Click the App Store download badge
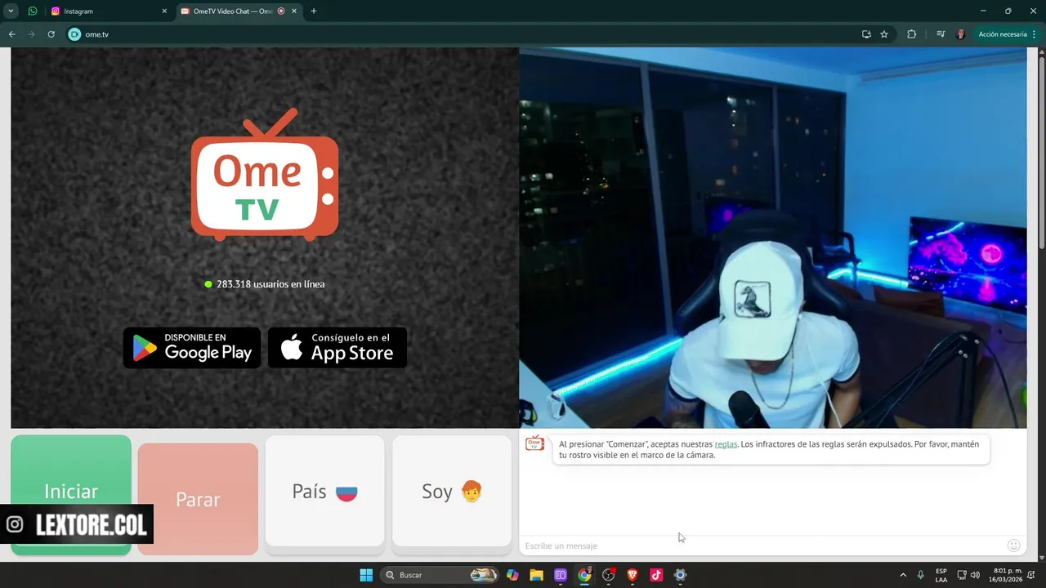The width and height of the screenshot is (1046, 588). (x=337, y=348)
